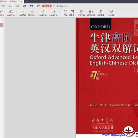Click the PDF to CAD conversion icon
The width and height of the screenshot is (138, 138).
(x=43, y=12)
